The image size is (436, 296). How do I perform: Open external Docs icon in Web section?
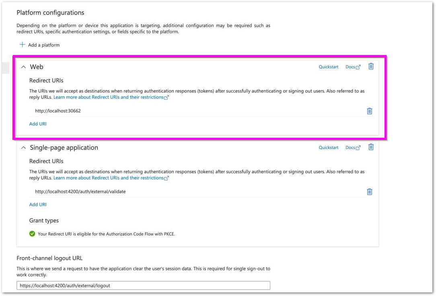point(358,67)
